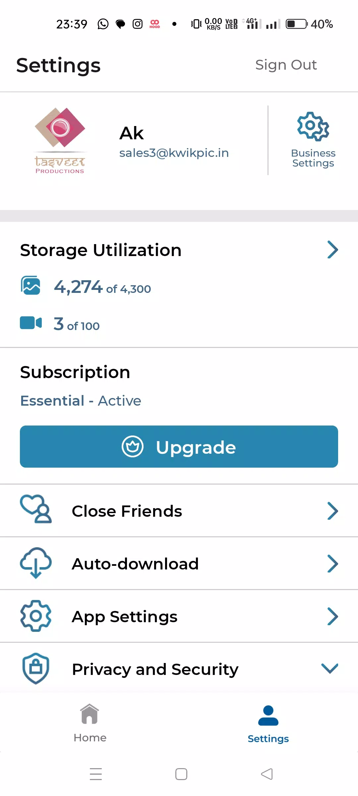Tap the video storage camera icon
This screenshot has width=358, height=796.
point(31,323)
